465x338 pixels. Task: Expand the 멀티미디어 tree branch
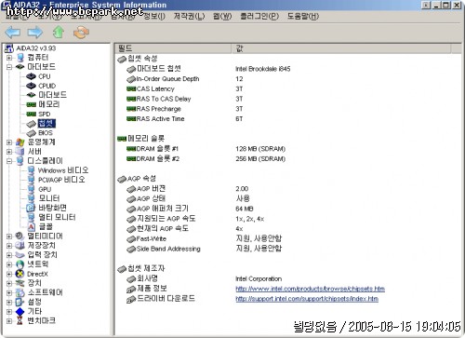[x=9, y=237]
